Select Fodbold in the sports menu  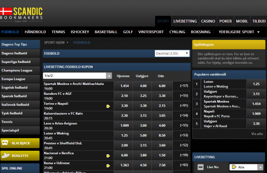pos(10,32)
